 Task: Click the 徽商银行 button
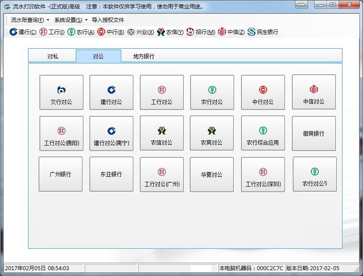click(314, 134)
